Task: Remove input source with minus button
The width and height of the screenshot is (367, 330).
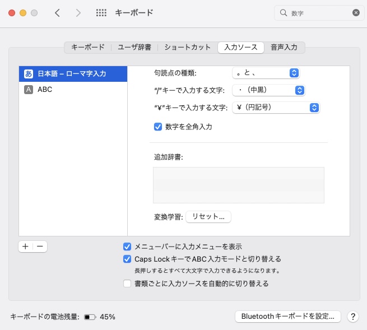Action: tap(40, 247)
